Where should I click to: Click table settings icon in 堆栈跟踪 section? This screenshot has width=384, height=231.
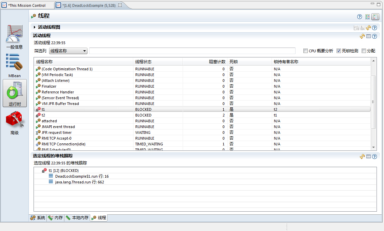368,157
